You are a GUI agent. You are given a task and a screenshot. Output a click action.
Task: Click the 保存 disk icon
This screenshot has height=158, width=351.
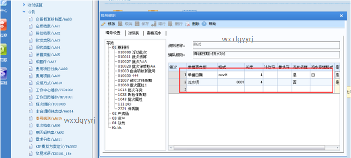(137, 24)
